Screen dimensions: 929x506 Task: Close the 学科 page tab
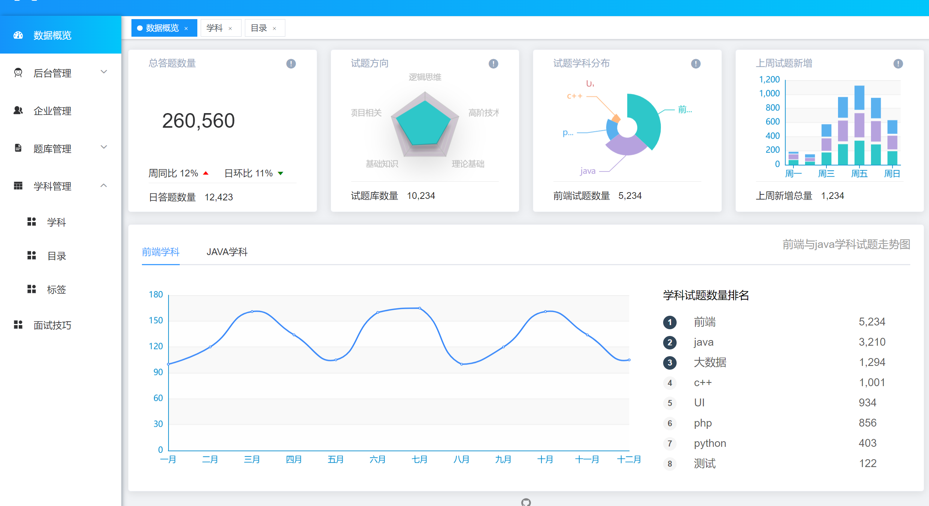[x=230, y=28]
